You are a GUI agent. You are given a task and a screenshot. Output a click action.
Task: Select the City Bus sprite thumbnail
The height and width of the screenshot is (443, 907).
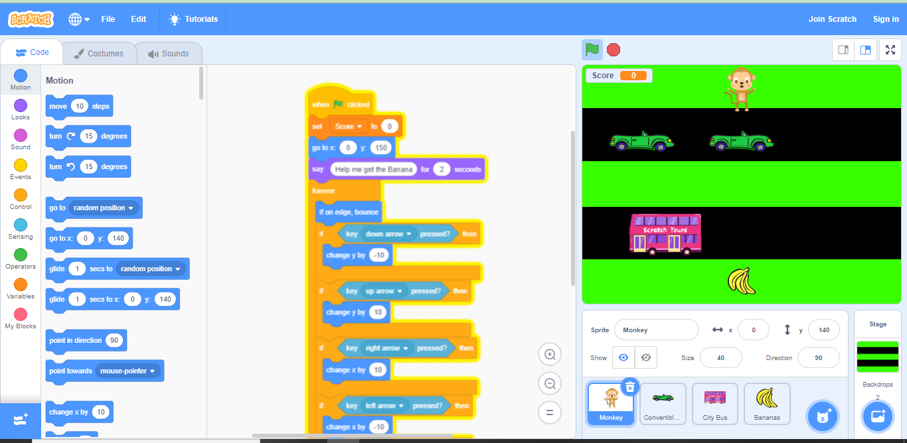click(x=714, y=403)
